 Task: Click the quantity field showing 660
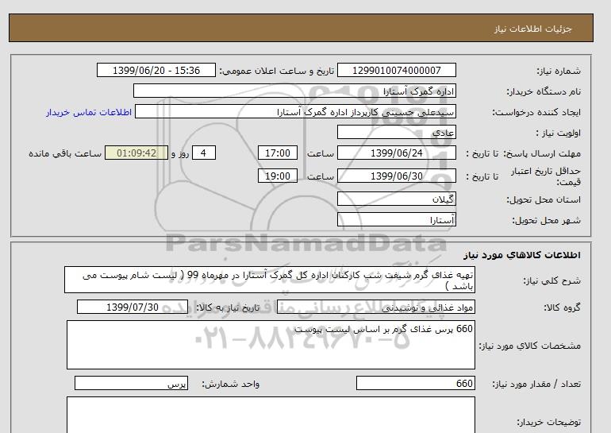point(415,384)
